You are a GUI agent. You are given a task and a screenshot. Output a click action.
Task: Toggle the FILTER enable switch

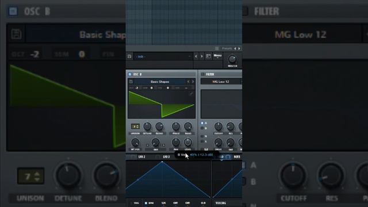coord(202,74)
